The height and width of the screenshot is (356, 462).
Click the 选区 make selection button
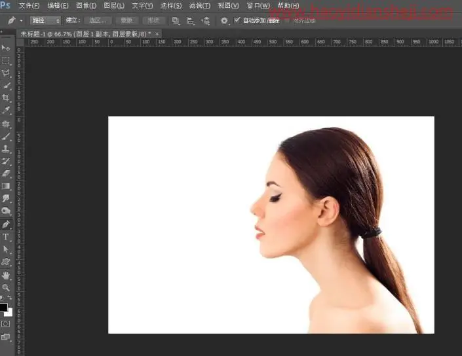98,20
